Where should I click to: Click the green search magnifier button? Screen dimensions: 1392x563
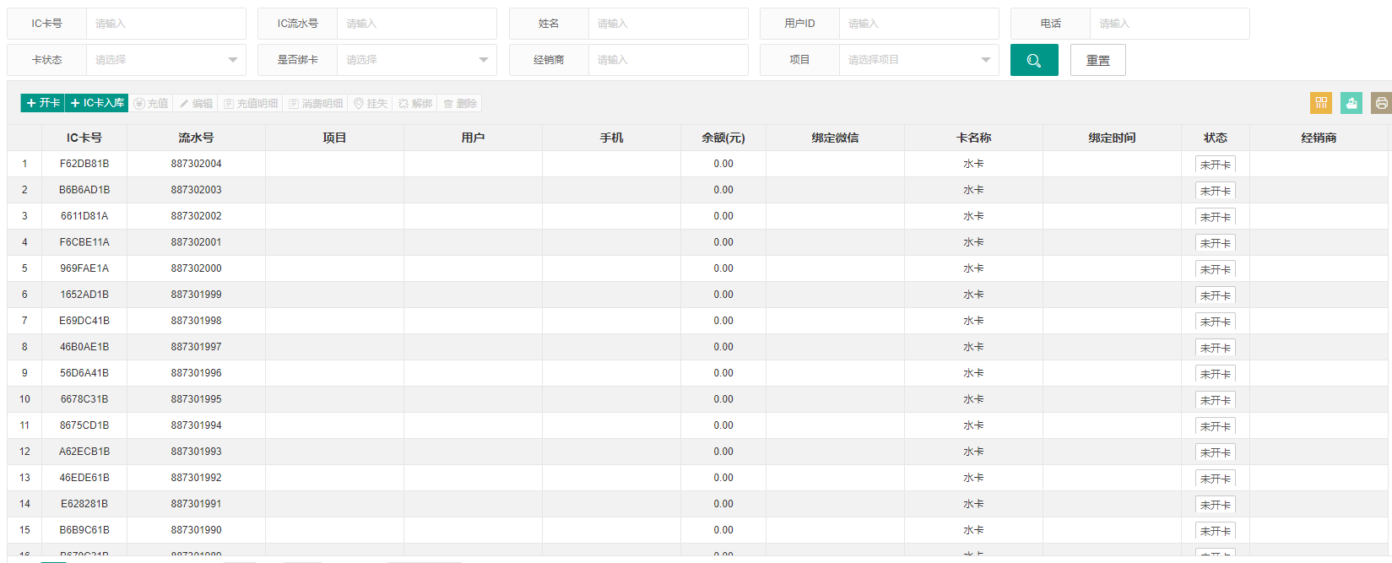[1034, 60]
